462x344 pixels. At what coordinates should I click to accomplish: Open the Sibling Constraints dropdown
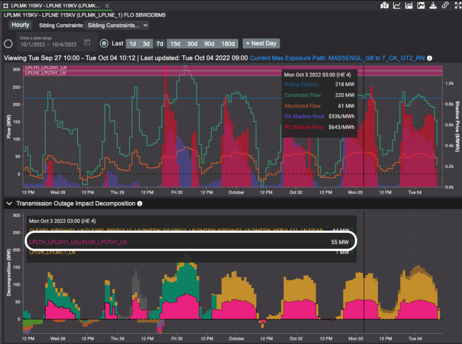pos(117,26)
